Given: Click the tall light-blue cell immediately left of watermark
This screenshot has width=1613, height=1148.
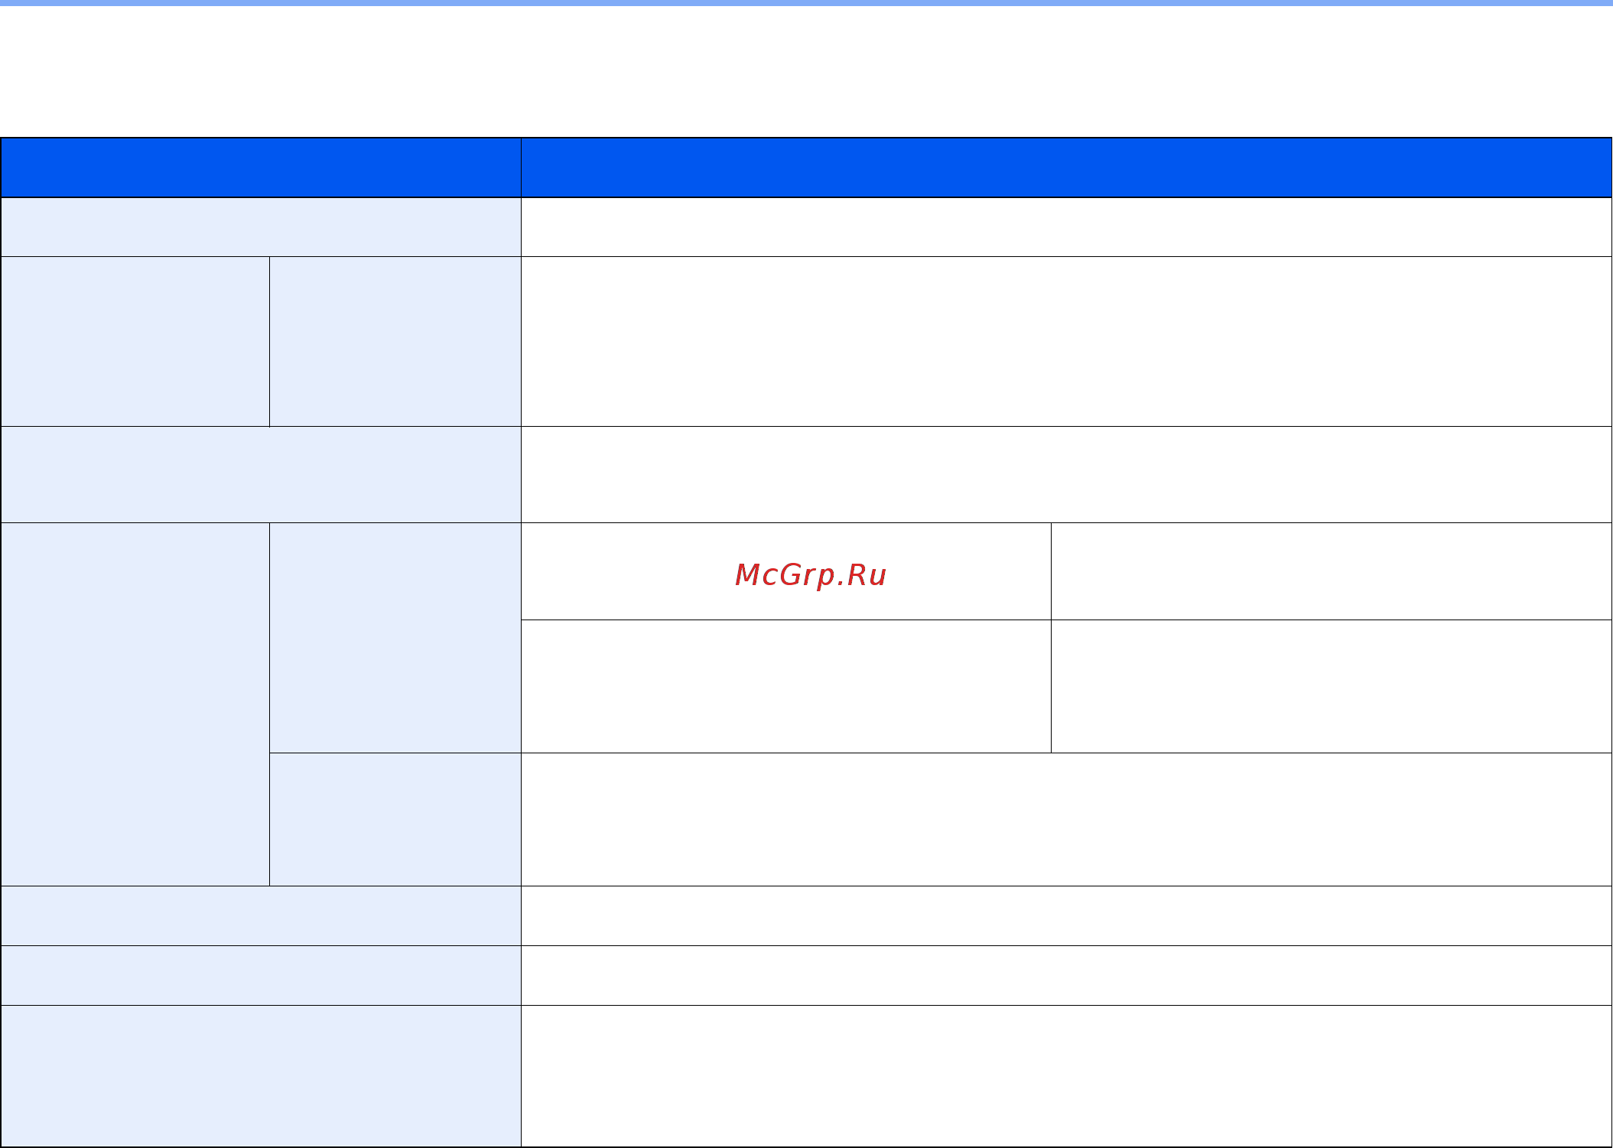Looking at the screenshot, I should (x=395, y=638).
